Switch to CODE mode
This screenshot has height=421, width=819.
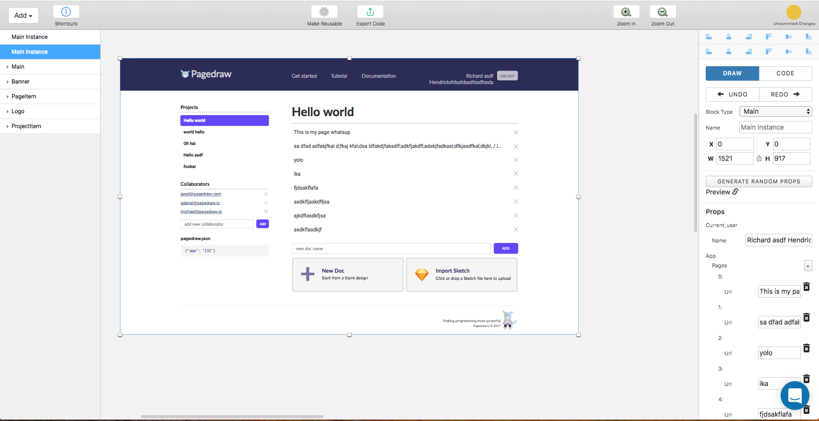pyautogui.click(x=785, y=73)
